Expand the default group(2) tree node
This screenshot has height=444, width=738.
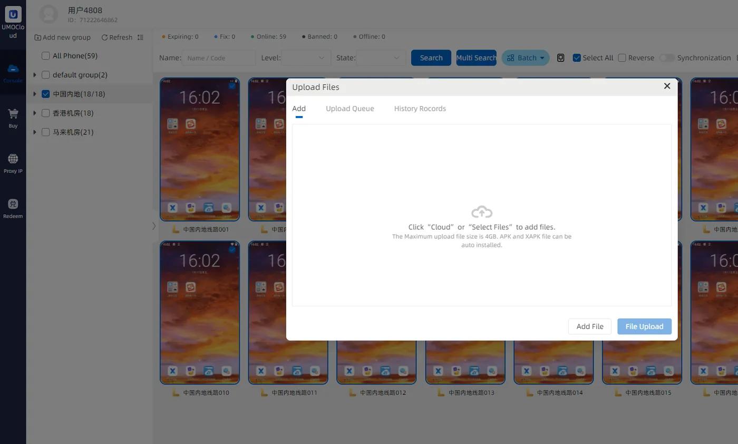35,75
